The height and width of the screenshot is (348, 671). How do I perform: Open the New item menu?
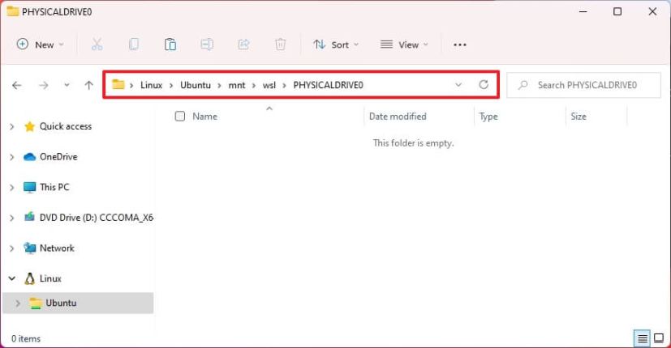(41, 45)
